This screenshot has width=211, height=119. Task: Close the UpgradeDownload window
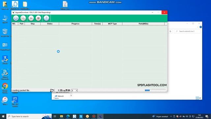164,13
